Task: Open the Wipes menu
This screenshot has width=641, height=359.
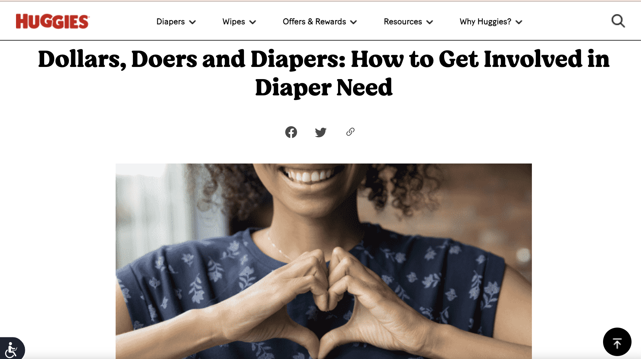Action: 234,22
